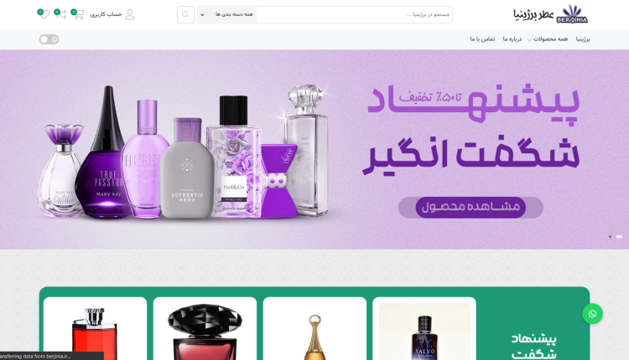Click the Berjinia logo
The image size is (629, 360).
(550, 14)
